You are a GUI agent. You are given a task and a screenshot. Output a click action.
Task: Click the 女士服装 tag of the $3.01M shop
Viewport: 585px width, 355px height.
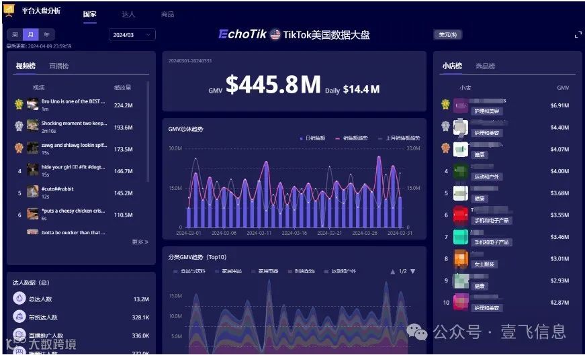coord(484,264)
